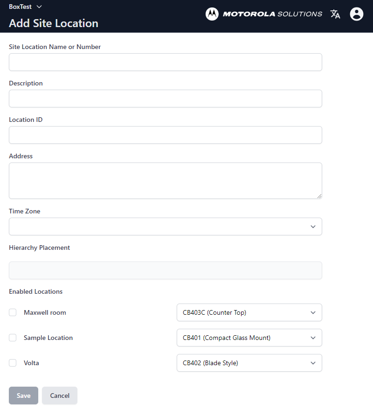Viewport: 373px width, 410px height.
Task: Enable the Maxwell room checkbox
Action: click(13, 312)
